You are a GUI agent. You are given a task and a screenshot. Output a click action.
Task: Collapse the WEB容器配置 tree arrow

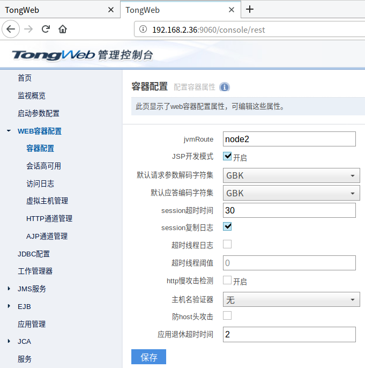point(9,131)
